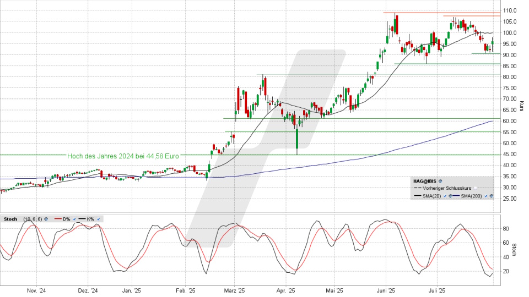
Task: Toggle SMA(200) line visibility checkbox
Action: coord(486,196)
